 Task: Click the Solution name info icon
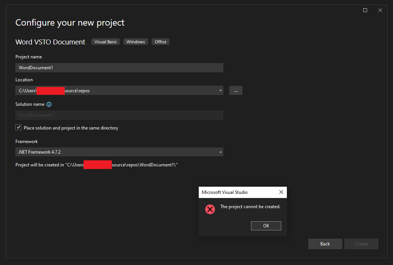coord(49,104)
